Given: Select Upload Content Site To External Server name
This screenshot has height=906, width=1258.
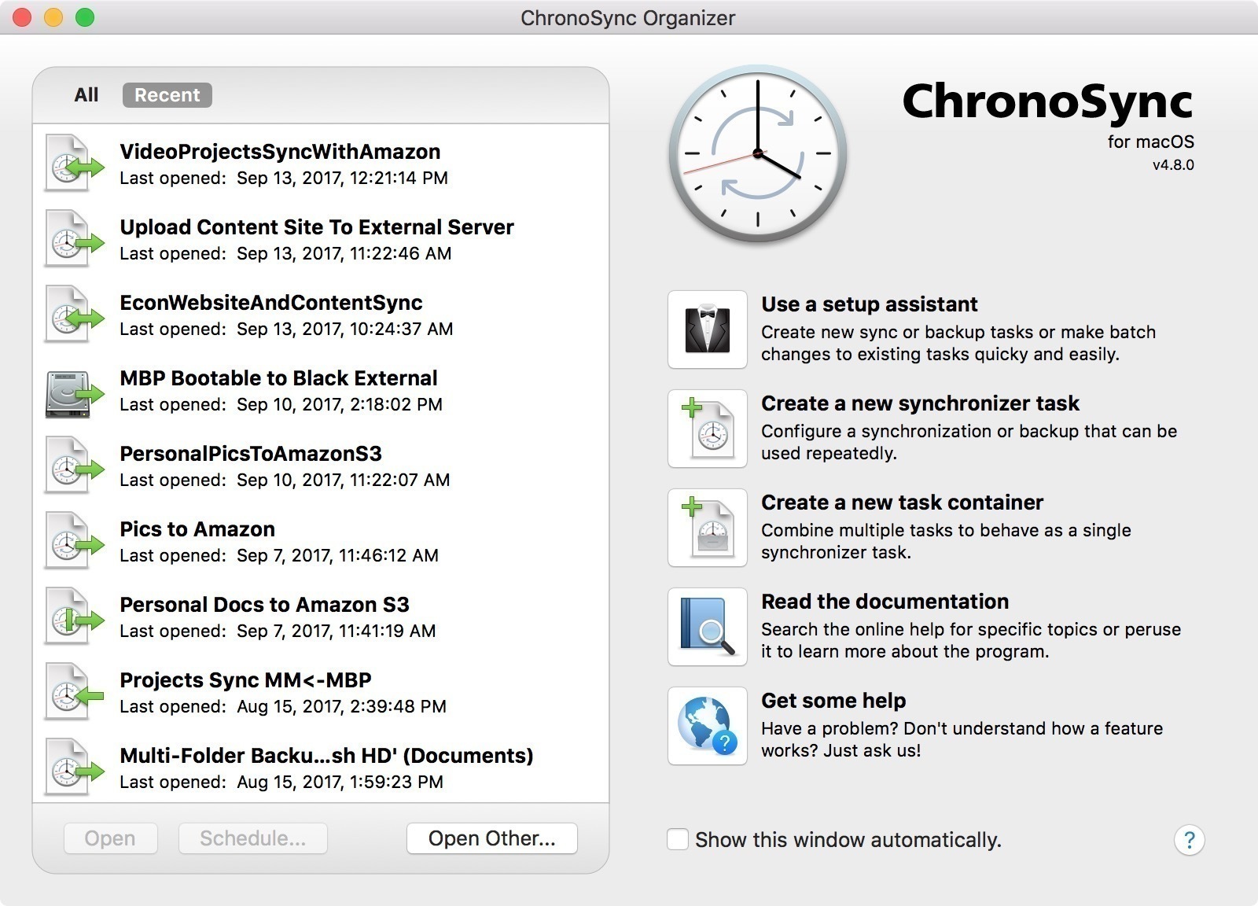Looking at the screenshot, I should tap(317, 227).
